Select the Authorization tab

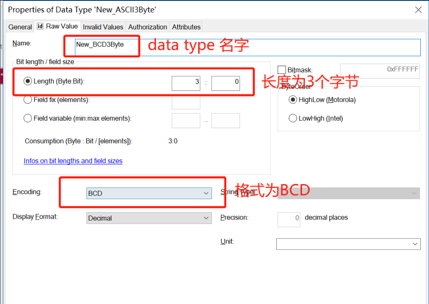(148, 27)
